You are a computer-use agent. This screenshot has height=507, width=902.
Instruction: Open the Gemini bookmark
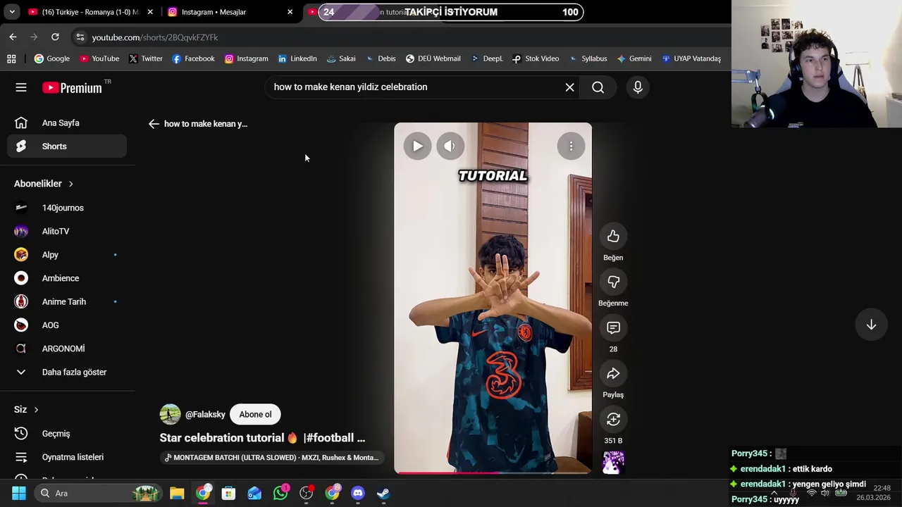click(x=634, y=58)
